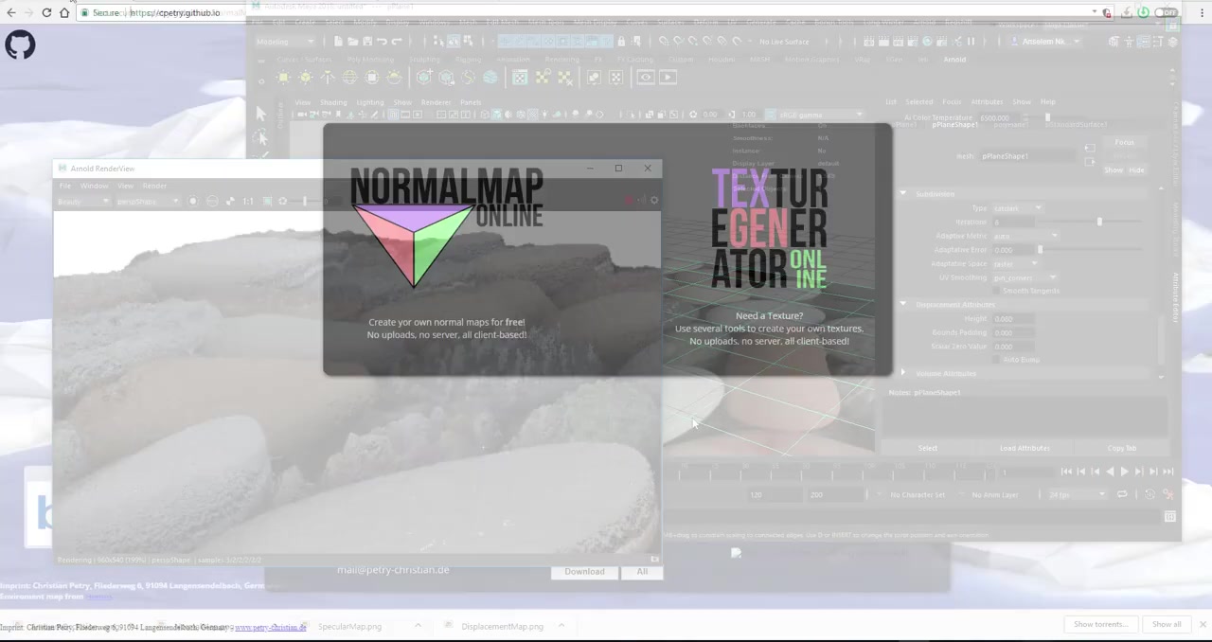Enable the Auto Bump checkbox
This screenshot has width=1212, height=642.
click(x=997, y=360)
